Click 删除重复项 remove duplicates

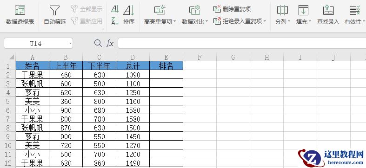pyautogui.click(x=232, y=9)
